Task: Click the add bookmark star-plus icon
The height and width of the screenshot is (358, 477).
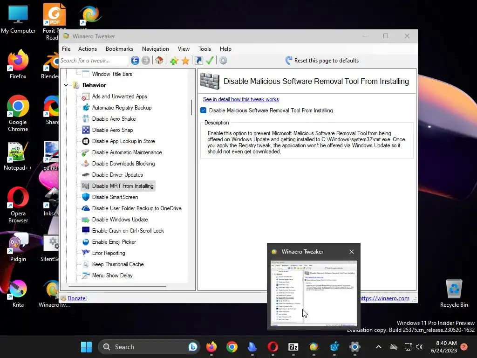Action: point(174,61)
